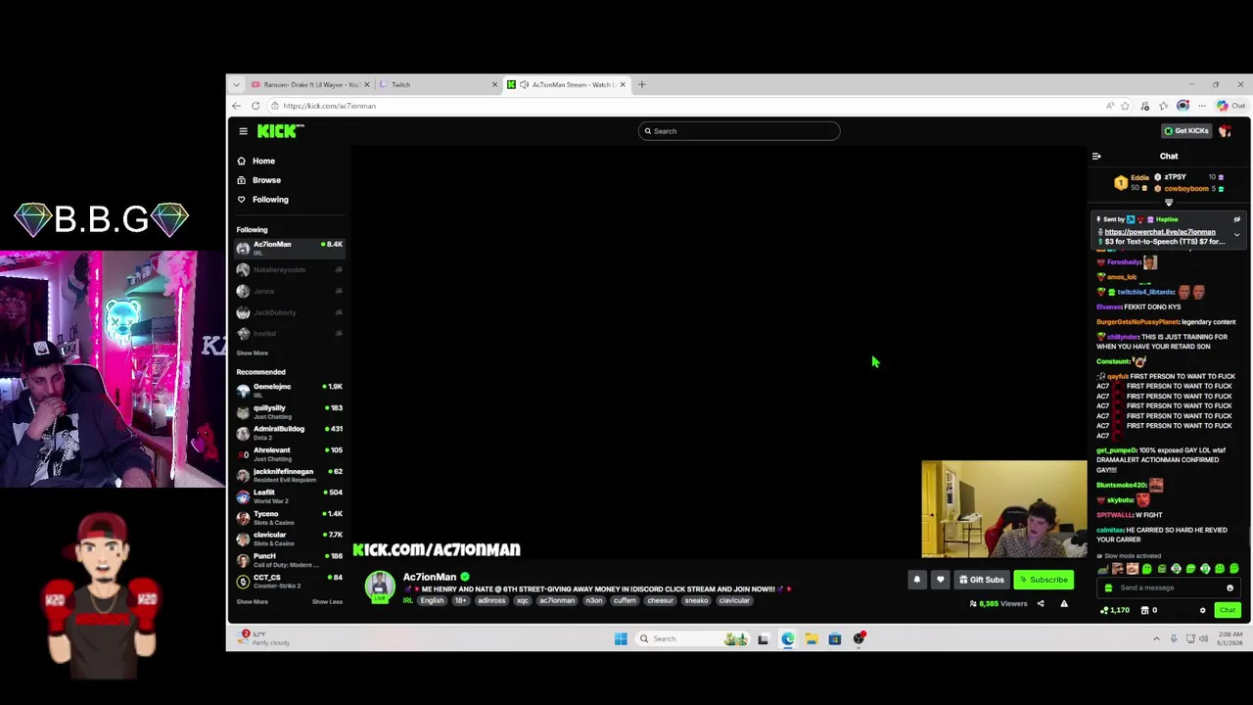
Task: Click the green Chat send button
Action: tap(1228, 611)
